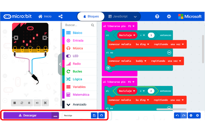Click the project name field Reciclaje
The image size is (205, 132).
pos(76,116)
